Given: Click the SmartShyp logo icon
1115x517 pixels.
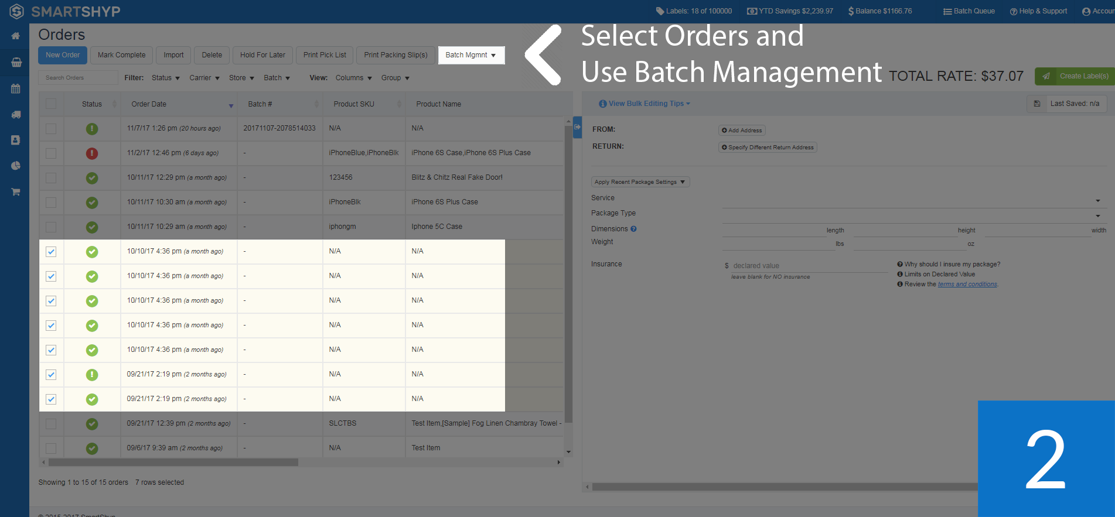Looking at the screenshot, I should 16,11.
